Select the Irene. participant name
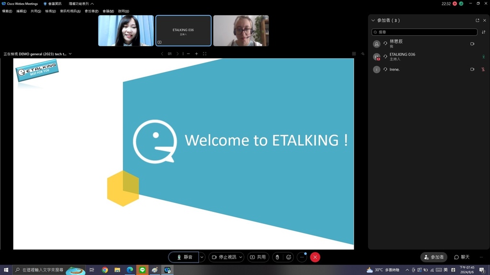 (394, 70)
